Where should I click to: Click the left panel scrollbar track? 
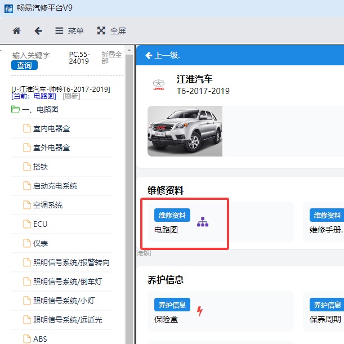[129, 199]
